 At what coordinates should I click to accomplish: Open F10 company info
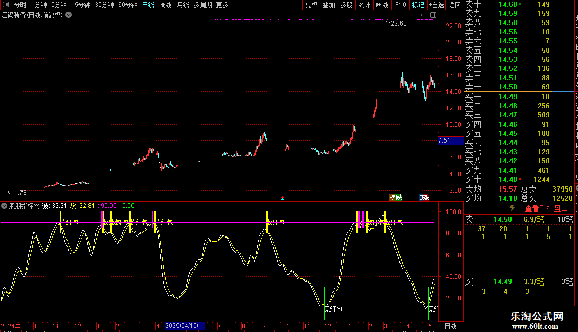tap(401, 5)
